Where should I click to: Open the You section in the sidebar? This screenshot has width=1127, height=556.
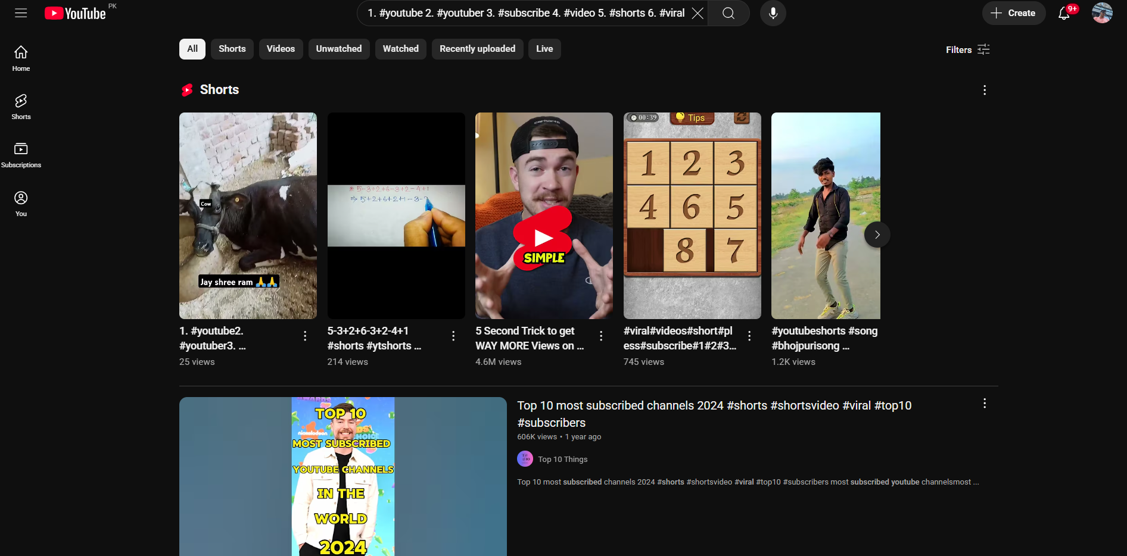coord(20,203)
